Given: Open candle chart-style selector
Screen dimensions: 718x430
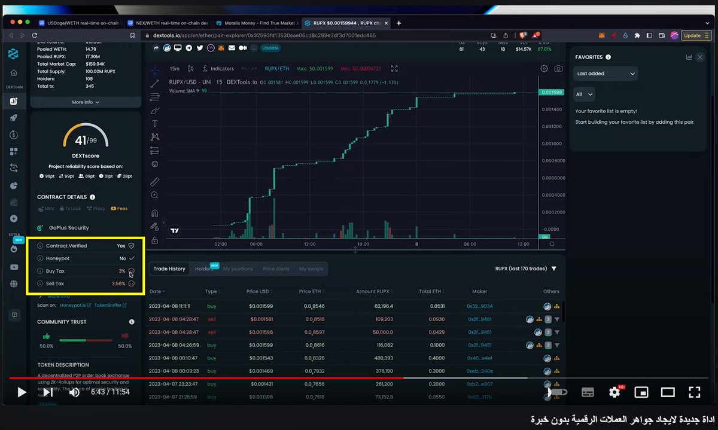Looking at the screenshot, I should (191, 69).
